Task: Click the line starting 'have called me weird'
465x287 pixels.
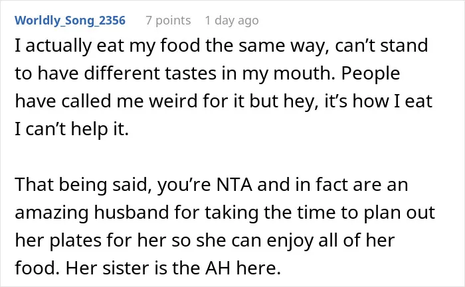Action: pos(224,101)
